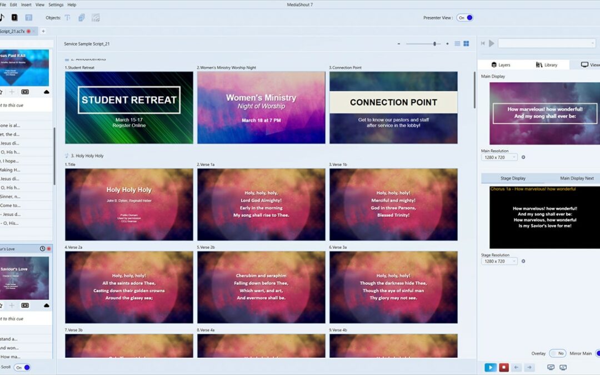Select the Verse 3a slide thumbnail

[393, 287]
